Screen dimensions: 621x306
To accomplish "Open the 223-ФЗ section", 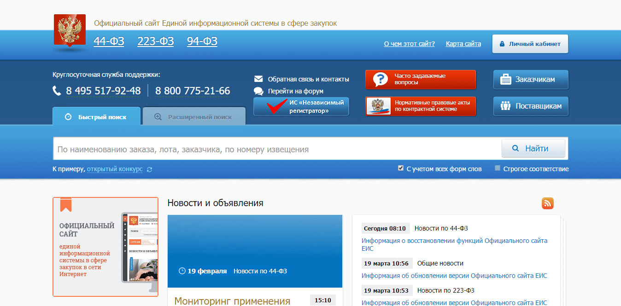I will 155,41.
